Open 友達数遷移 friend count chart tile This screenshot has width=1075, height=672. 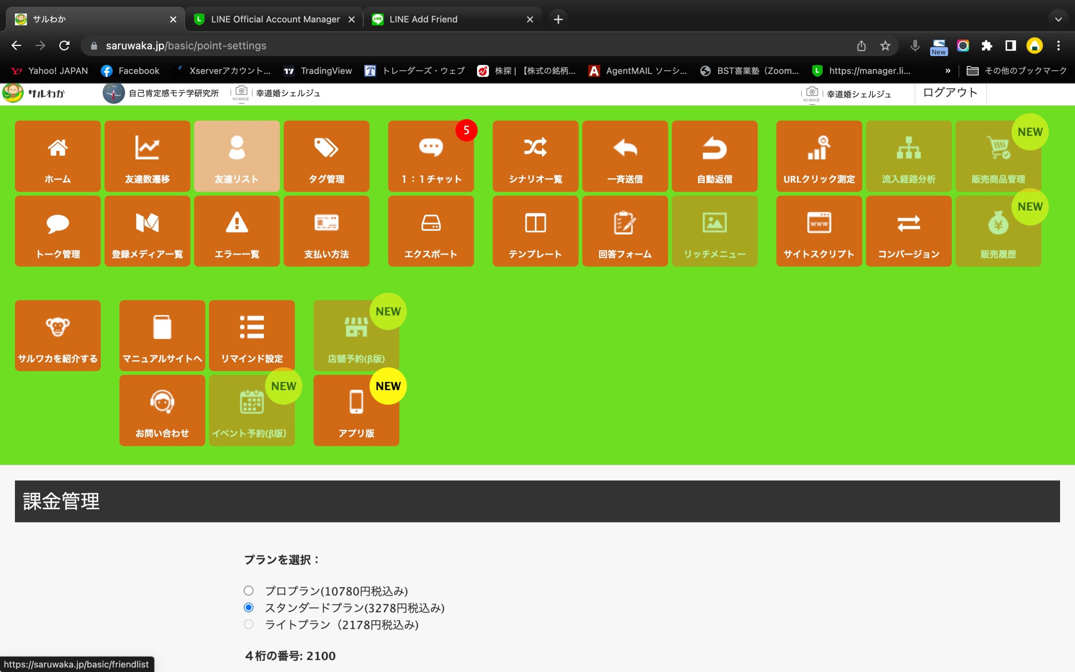pyautogui.click(x=147, y=156)
